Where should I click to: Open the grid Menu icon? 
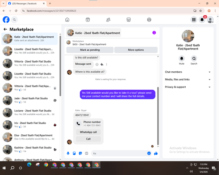click(194, 20)
